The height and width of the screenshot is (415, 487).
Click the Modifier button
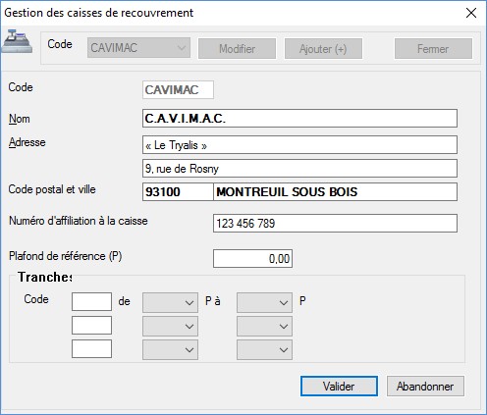(x=237, y=49)
